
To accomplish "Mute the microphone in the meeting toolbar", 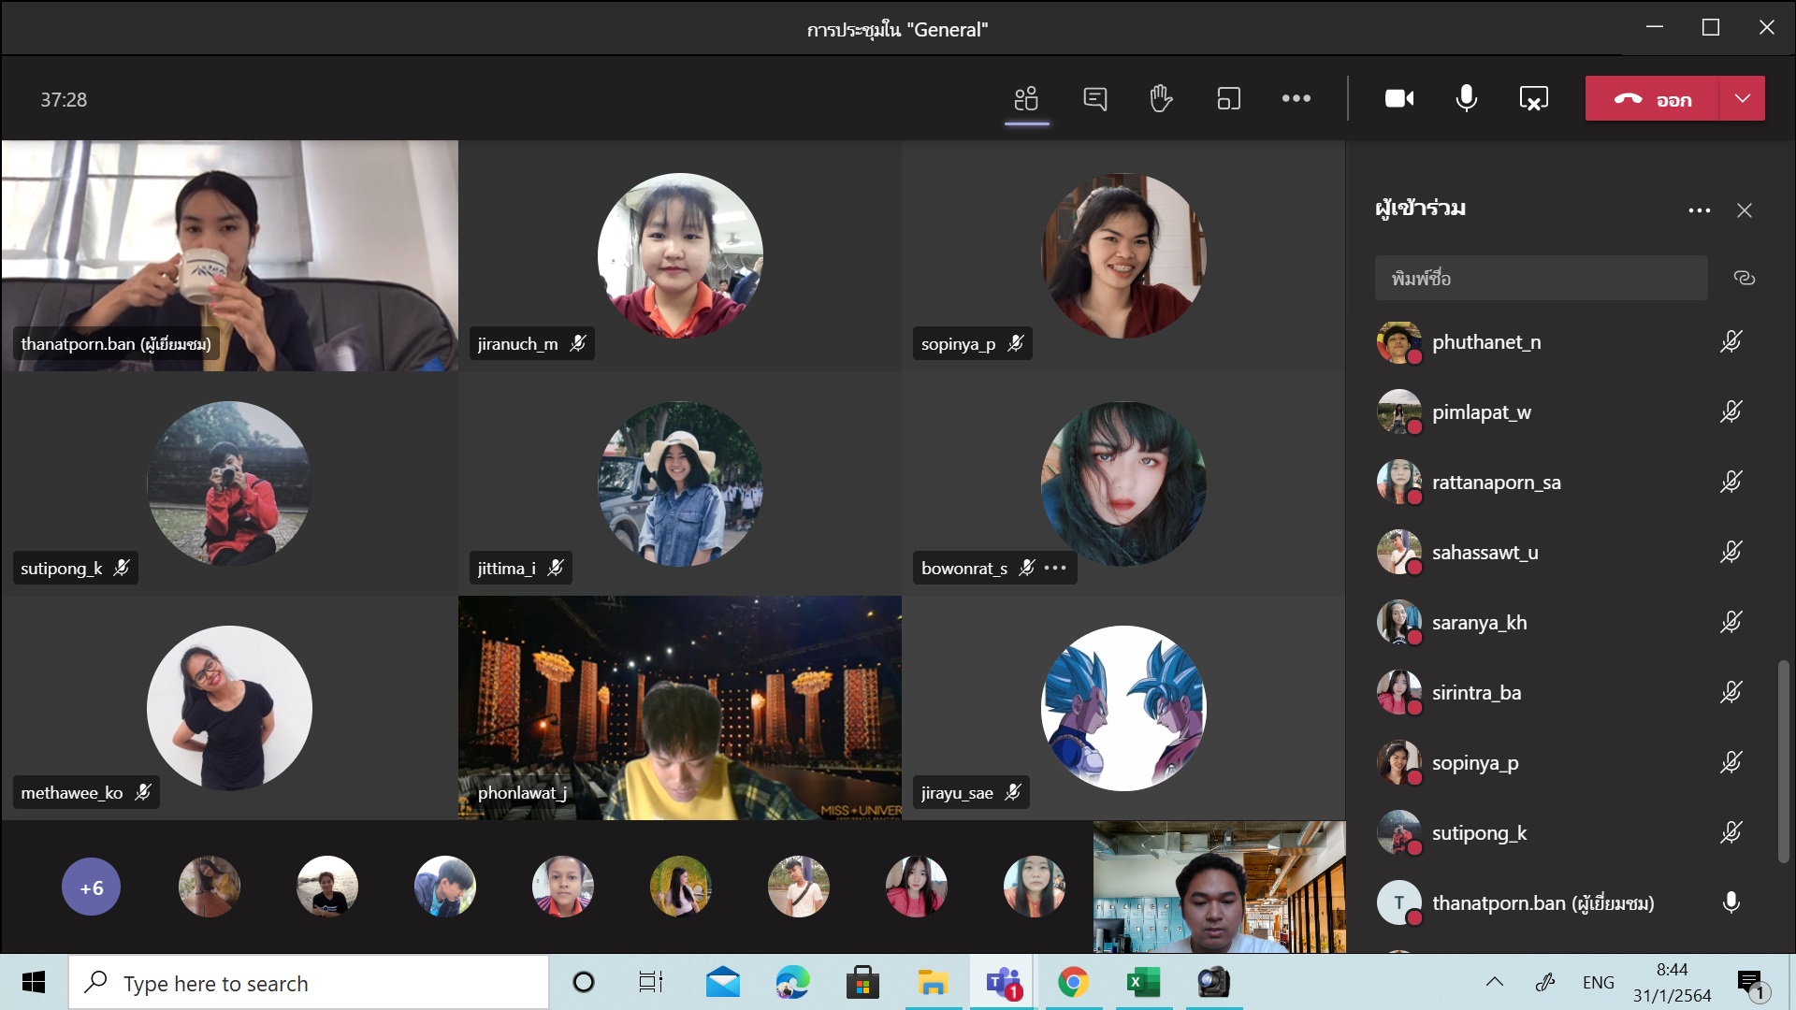I will (x=1466, y=98).
